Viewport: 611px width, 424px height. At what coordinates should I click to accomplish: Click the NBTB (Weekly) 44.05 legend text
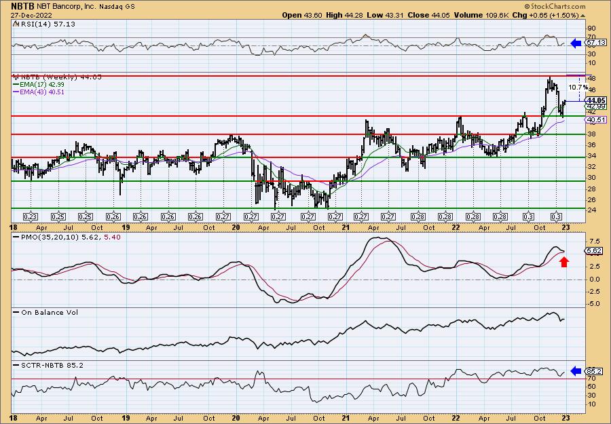point(61,77)
